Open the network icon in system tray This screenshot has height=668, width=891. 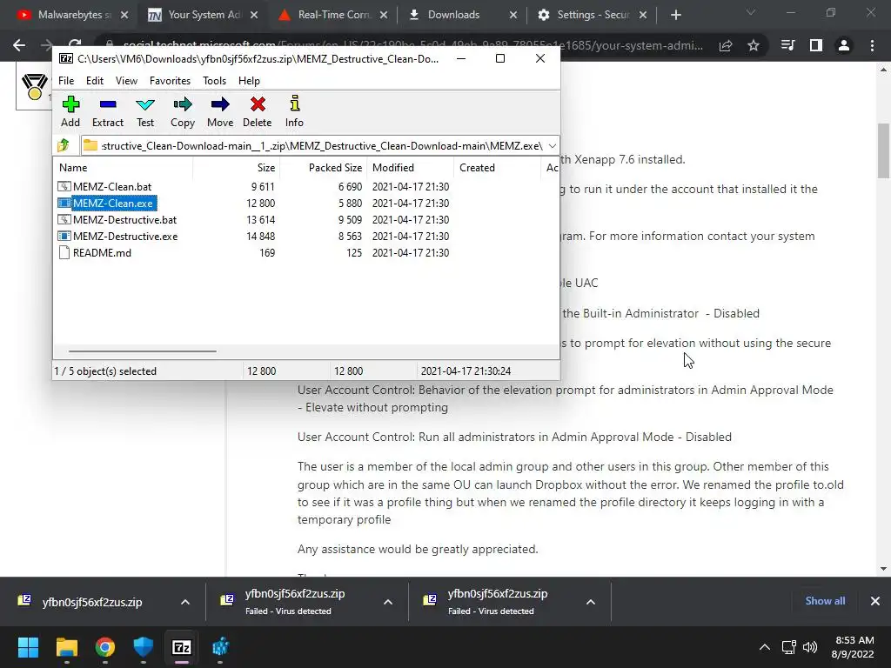pyautogui.click(x=788, y=647)
